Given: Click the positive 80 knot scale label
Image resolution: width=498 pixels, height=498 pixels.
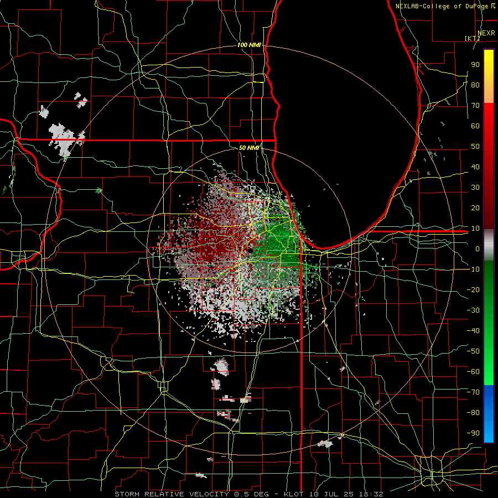Looking at the screenshot, I should coord(475,85).
